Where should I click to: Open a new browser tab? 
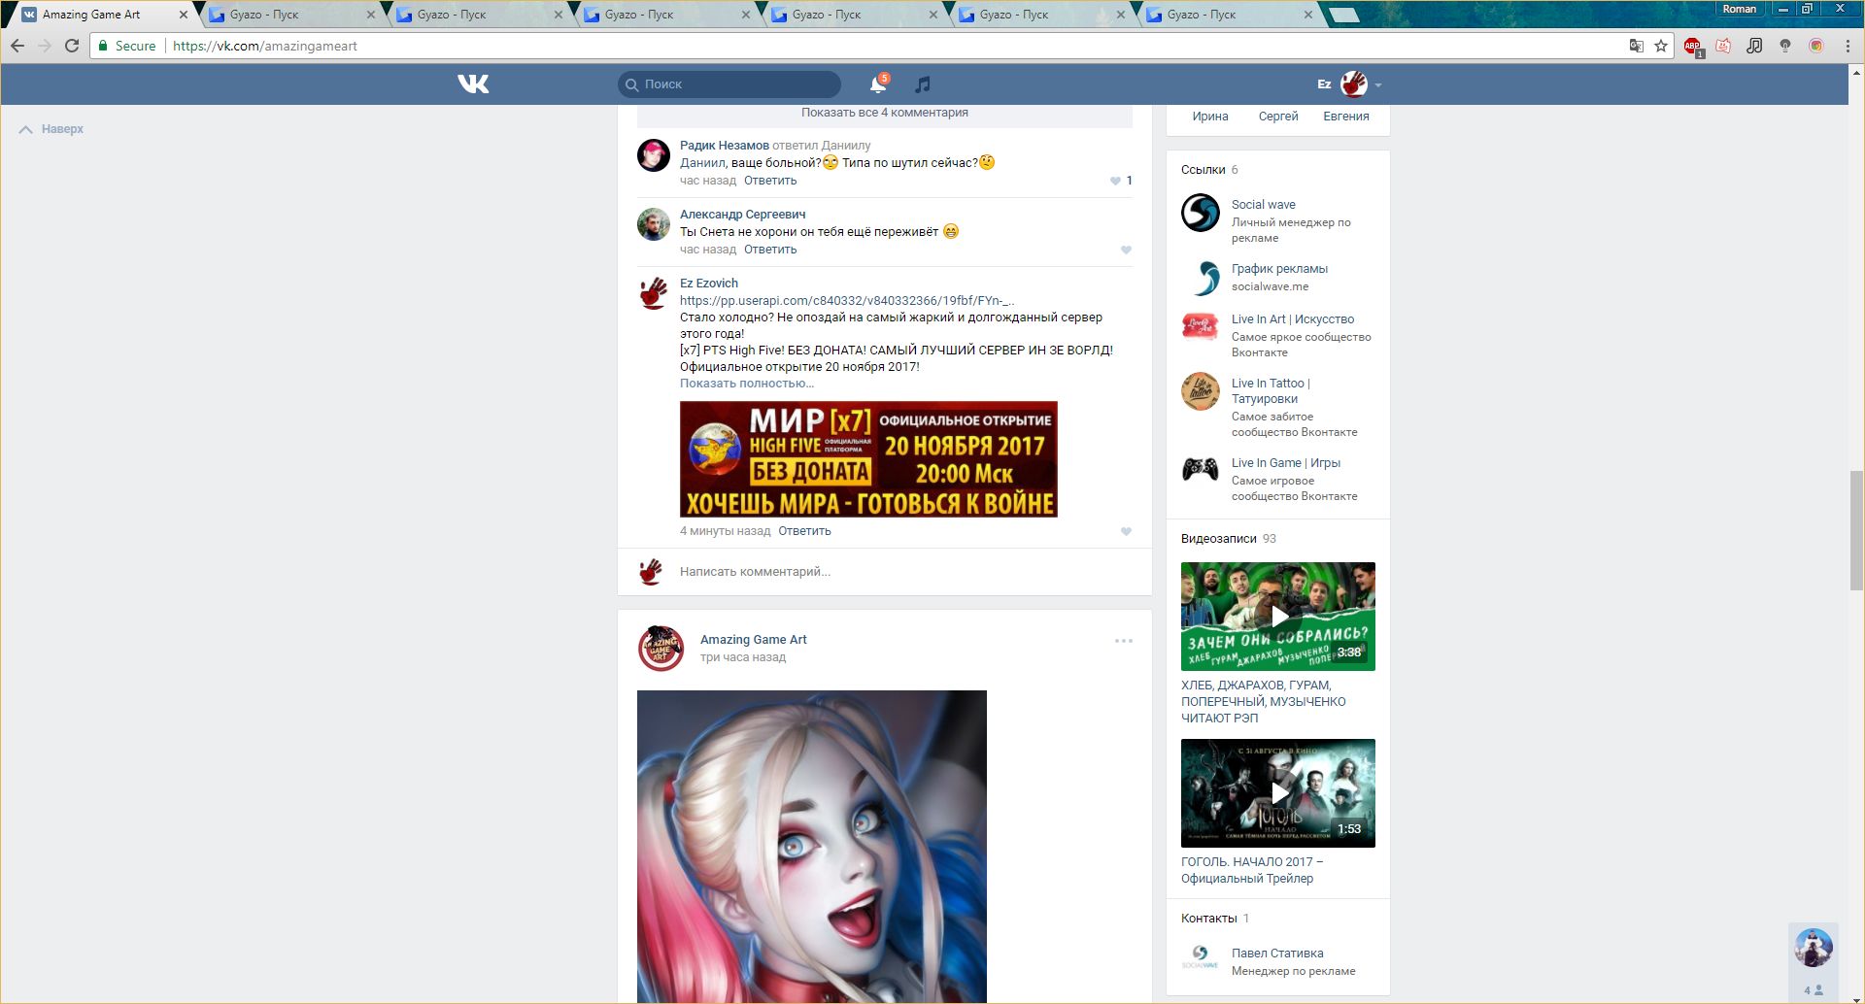(x=1343, y=15)
